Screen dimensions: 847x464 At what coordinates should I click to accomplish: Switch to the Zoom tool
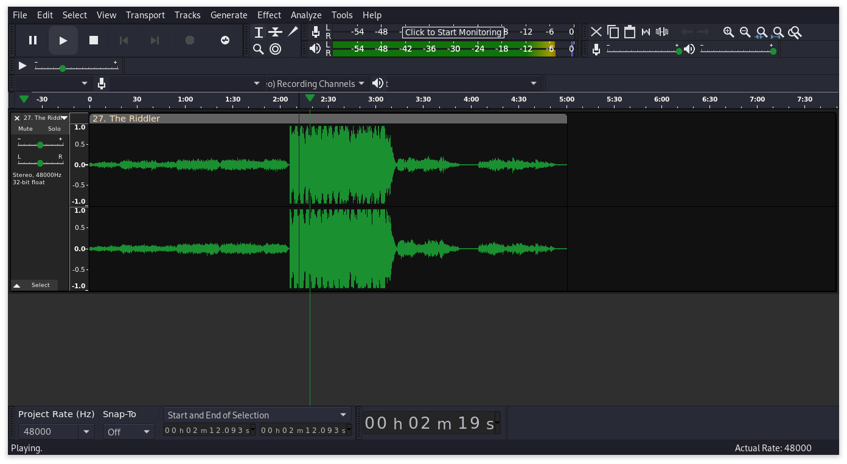coord(259,49)
